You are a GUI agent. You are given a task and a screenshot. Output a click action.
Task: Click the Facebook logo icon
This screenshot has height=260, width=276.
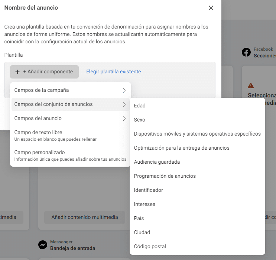(246, 52)
